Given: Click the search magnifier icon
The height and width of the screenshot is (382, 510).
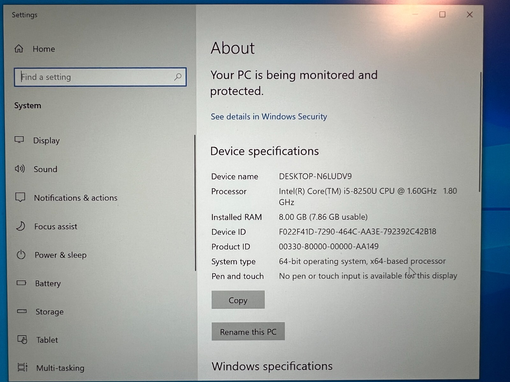Looking at the screenshot, I should pyautogui.click(x=178, y=77).
